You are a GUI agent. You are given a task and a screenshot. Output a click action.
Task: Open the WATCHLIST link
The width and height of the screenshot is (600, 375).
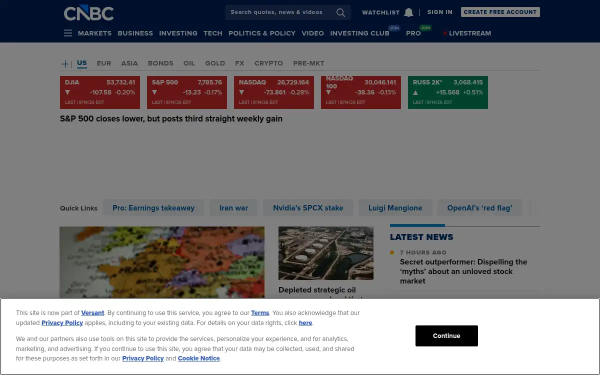(x=381, y=12)
